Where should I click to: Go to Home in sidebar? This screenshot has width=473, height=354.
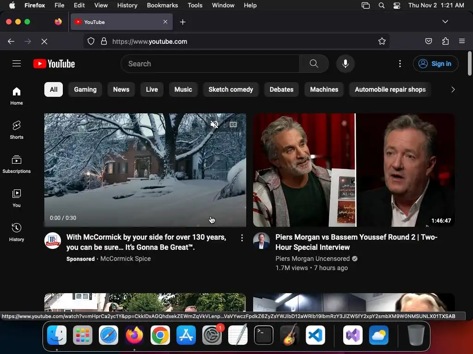[x=17, y=96]
